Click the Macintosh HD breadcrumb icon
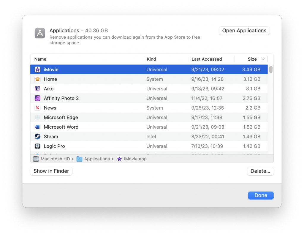 click(36, 159)
